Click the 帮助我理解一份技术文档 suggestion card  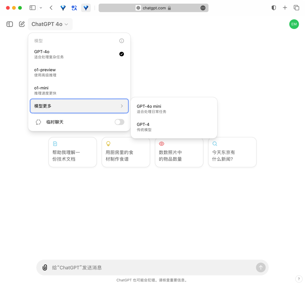73,152
